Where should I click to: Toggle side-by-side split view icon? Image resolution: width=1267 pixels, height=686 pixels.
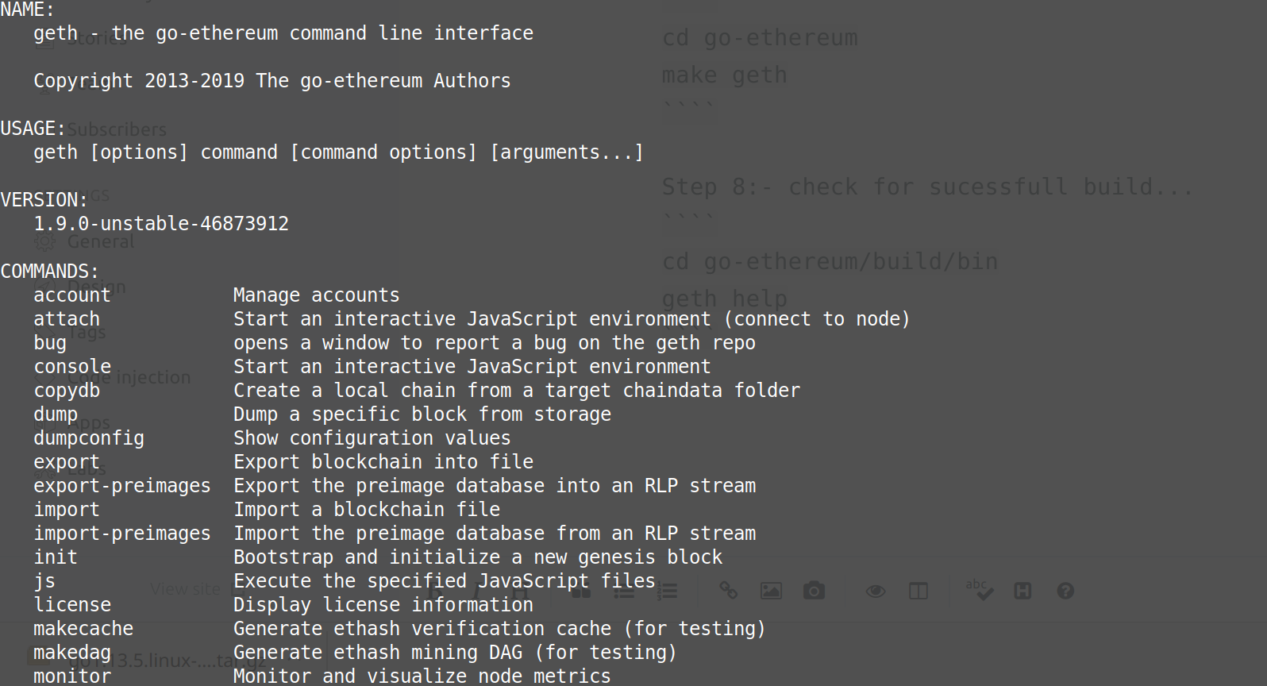pos(918,591)
